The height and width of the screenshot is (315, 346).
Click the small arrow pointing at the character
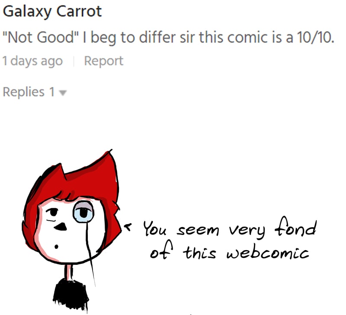click(128, 226)
